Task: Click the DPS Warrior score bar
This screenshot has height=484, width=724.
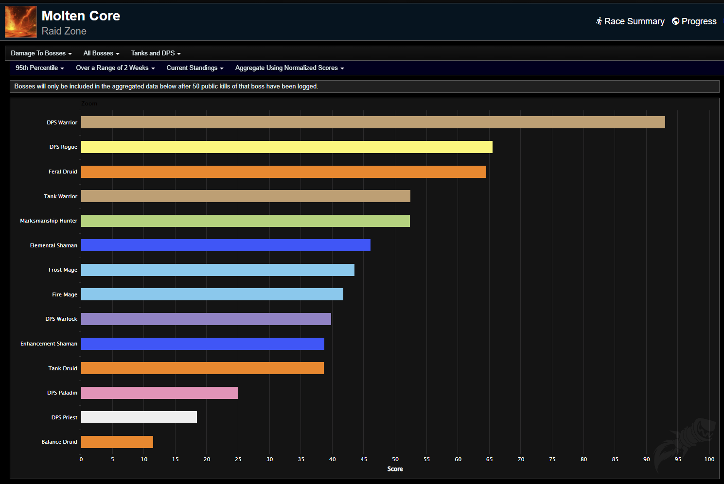Action: [372, 122]
